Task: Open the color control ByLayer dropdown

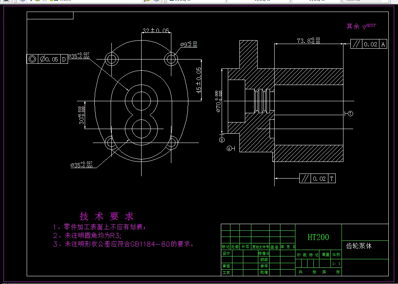Action: pyautogui.click(x=195, y=1)
